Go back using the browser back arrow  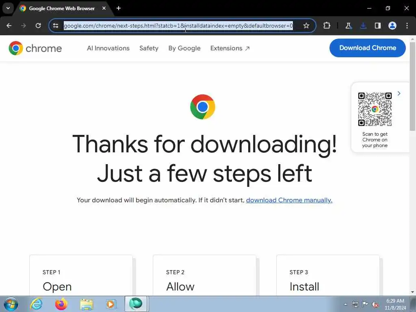click(9, 26)
